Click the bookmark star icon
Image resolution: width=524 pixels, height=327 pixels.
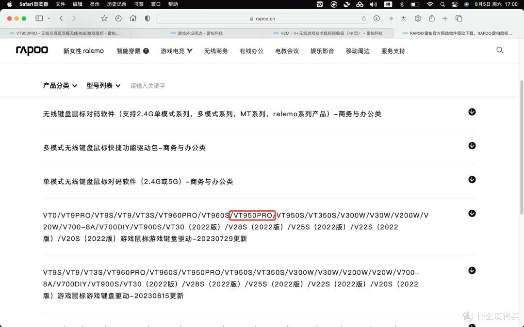(104, 18)
